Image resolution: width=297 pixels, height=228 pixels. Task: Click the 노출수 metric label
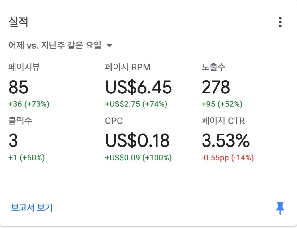pos(213,67)
